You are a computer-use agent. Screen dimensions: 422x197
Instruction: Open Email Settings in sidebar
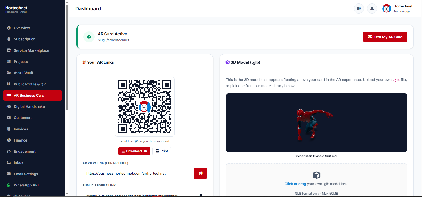coord(32,174)
